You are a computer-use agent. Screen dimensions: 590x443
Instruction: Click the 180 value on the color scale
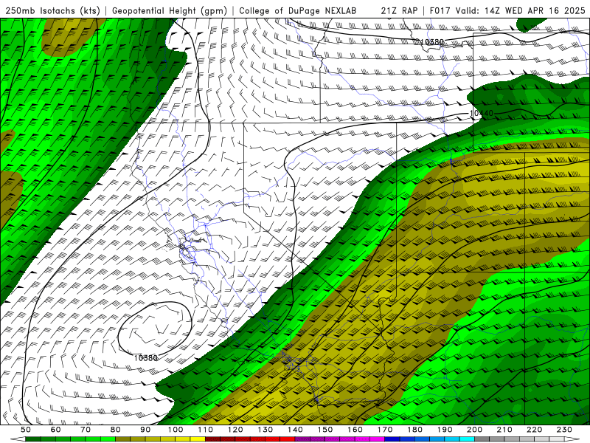click(414, 429)
